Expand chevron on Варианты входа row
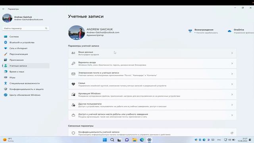254x143 pixels. point(232,64)
